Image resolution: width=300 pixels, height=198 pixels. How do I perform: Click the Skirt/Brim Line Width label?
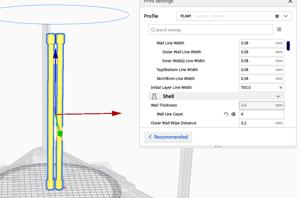pyautogui.click(x=176, y=79)
